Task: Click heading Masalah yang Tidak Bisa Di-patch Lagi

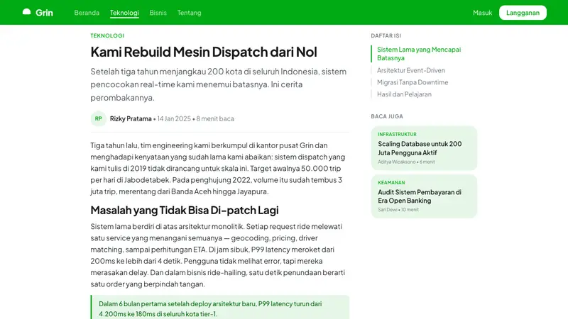Action: 185,210
